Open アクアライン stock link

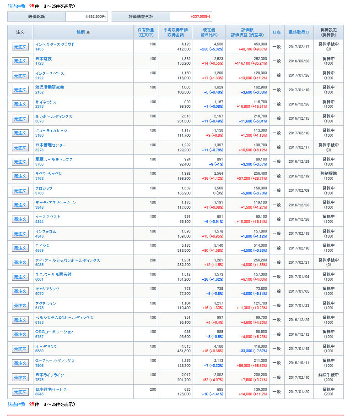pos(45,303)
